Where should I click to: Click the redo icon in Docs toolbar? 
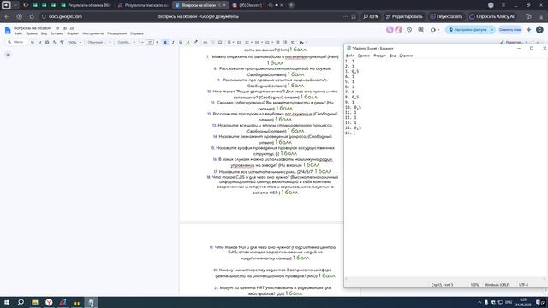point(39,43)
